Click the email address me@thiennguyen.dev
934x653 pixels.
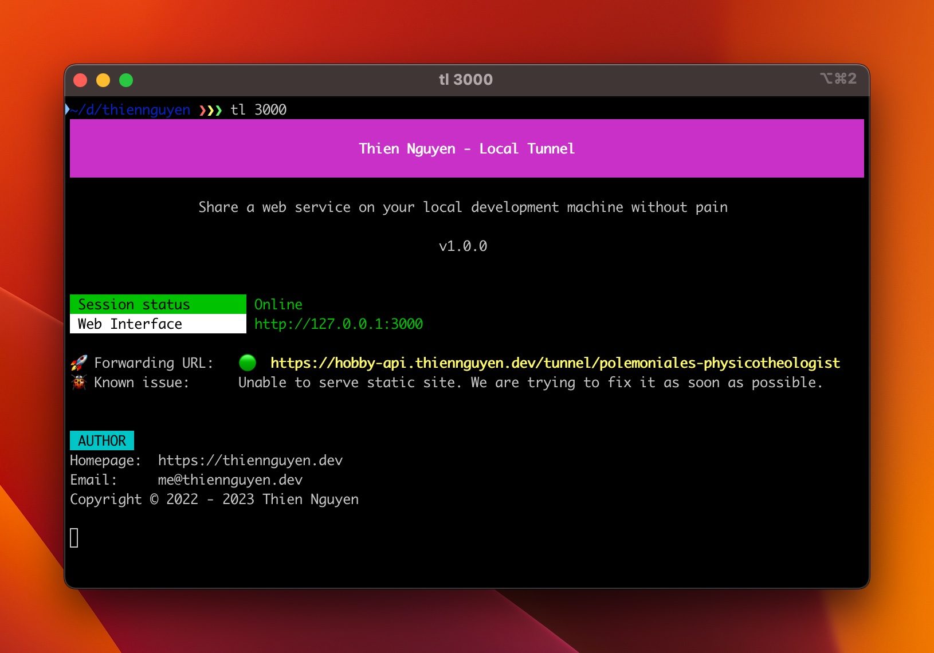(230, 480)
